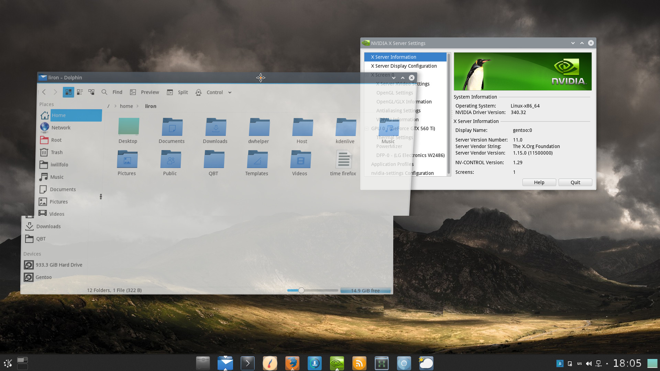The height and width of the screenshot is (371, 660).
Task: Select Home in Dolphin Places panel
Action: (71, 115)
